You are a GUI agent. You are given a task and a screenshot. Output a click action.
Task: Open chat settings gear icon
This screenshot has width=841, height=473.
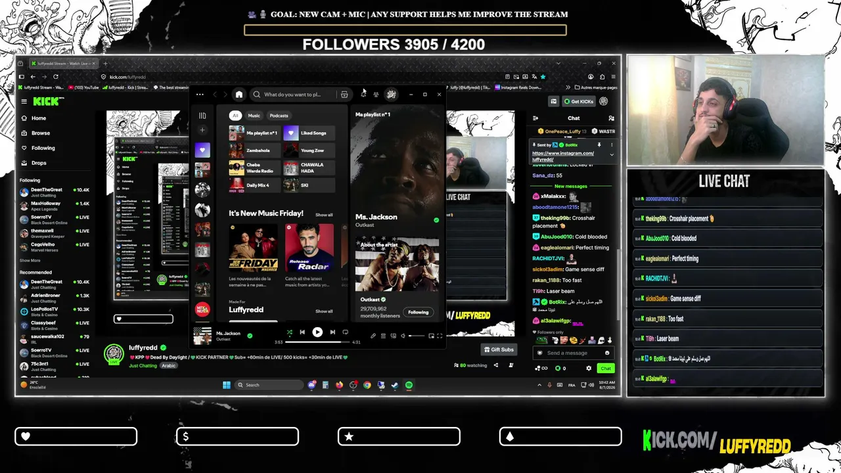(589, 369)
